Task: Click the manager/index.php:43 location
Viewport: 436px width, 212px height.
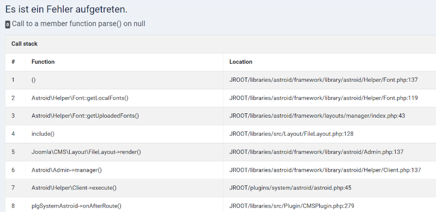Action: click(x=317, y=116)
